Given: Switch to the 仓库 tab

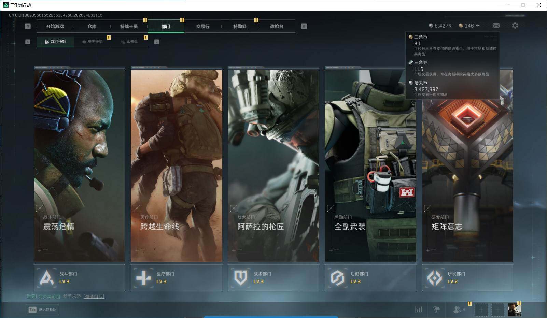Looking at the screenshot, I should 92,26.
